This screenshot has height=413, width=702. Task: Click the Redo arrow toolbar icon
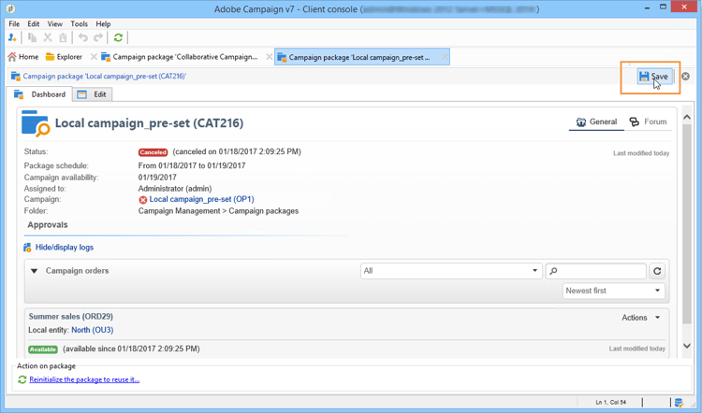click(x=98, y=37)
